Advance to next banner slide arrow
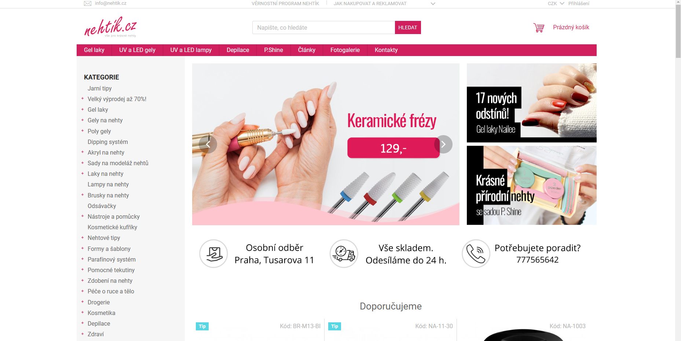 tap(443, 144)
